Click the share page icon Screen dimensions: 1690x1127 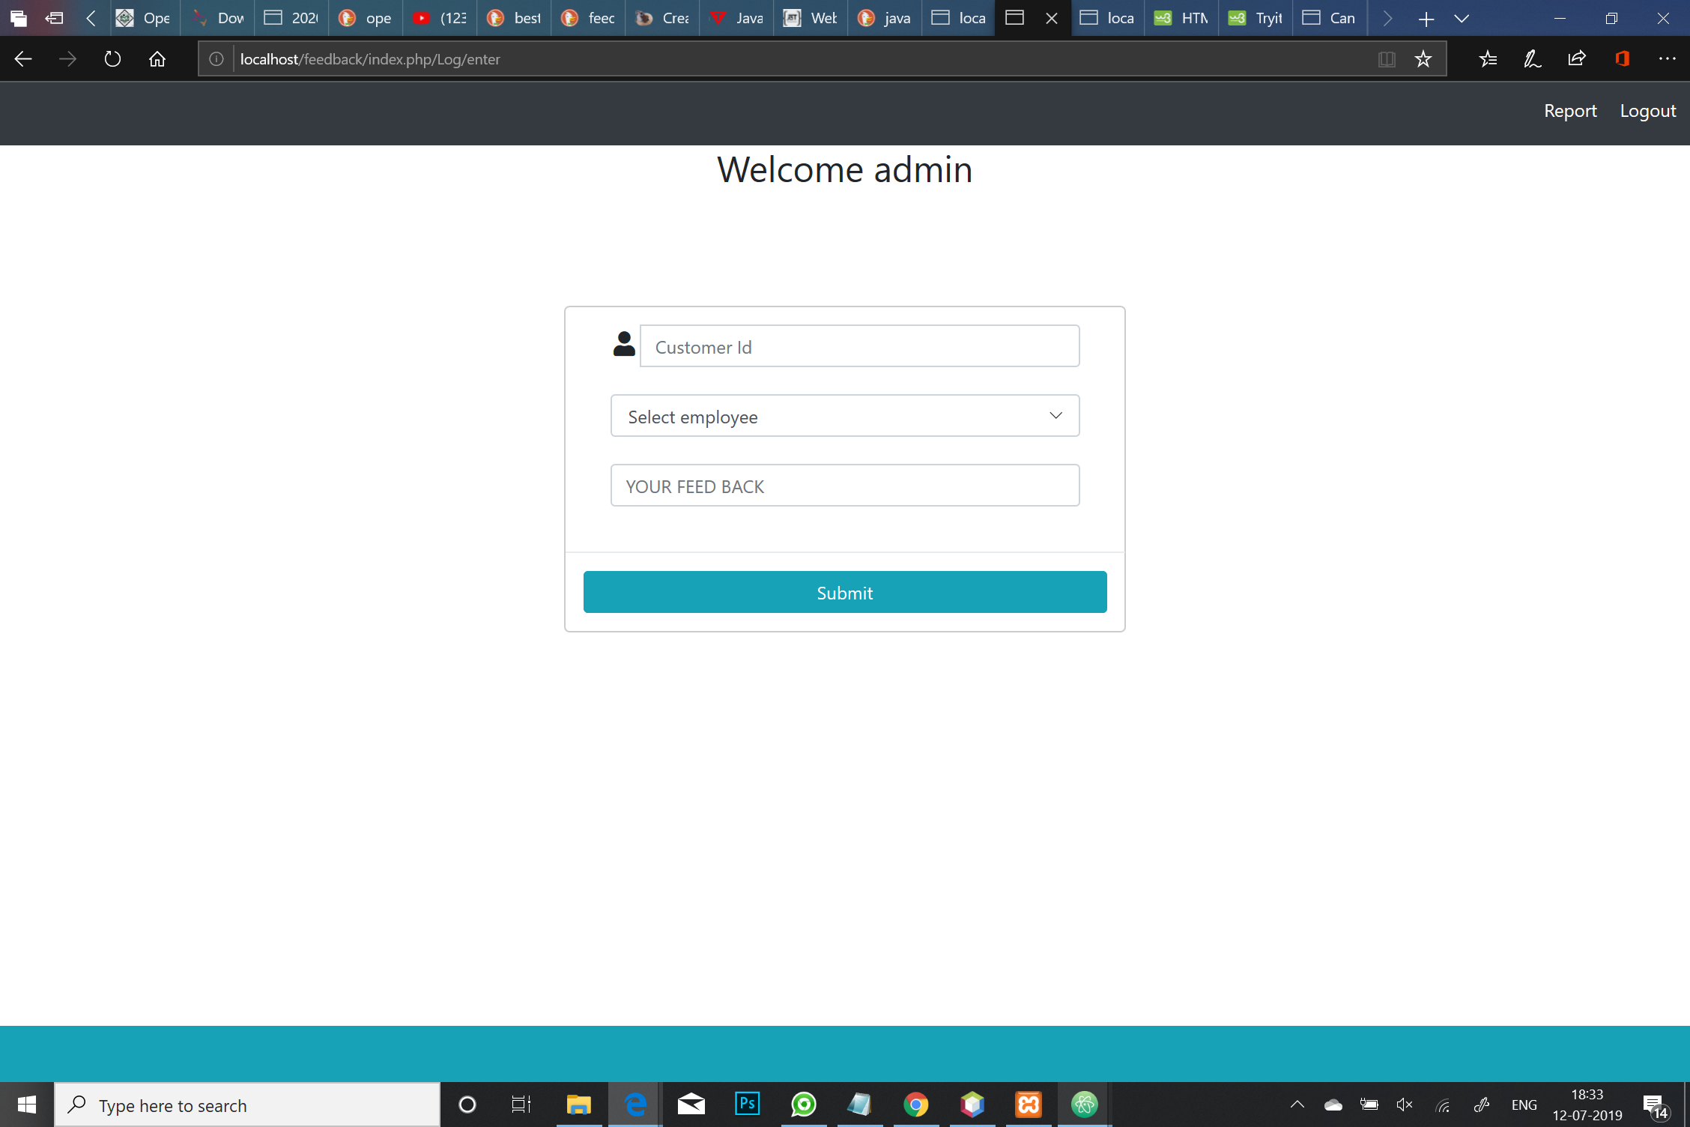point(1577,59)
